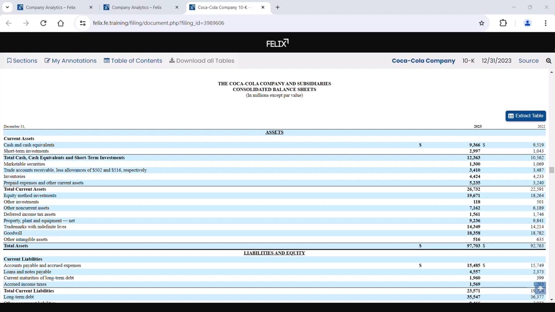
Task: Click the search magnifier icon
Action: (x=549, y=61)
